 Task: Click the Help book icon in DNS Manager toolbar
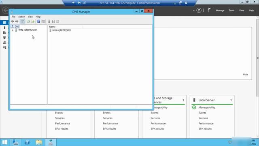(39, 21)
